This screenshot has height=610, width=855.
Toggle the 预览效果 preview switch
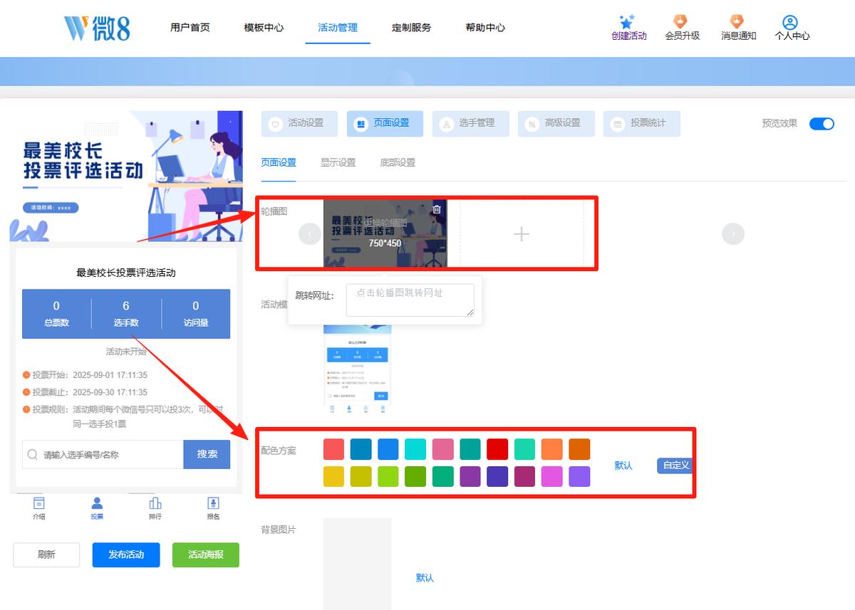coord(822,124)
